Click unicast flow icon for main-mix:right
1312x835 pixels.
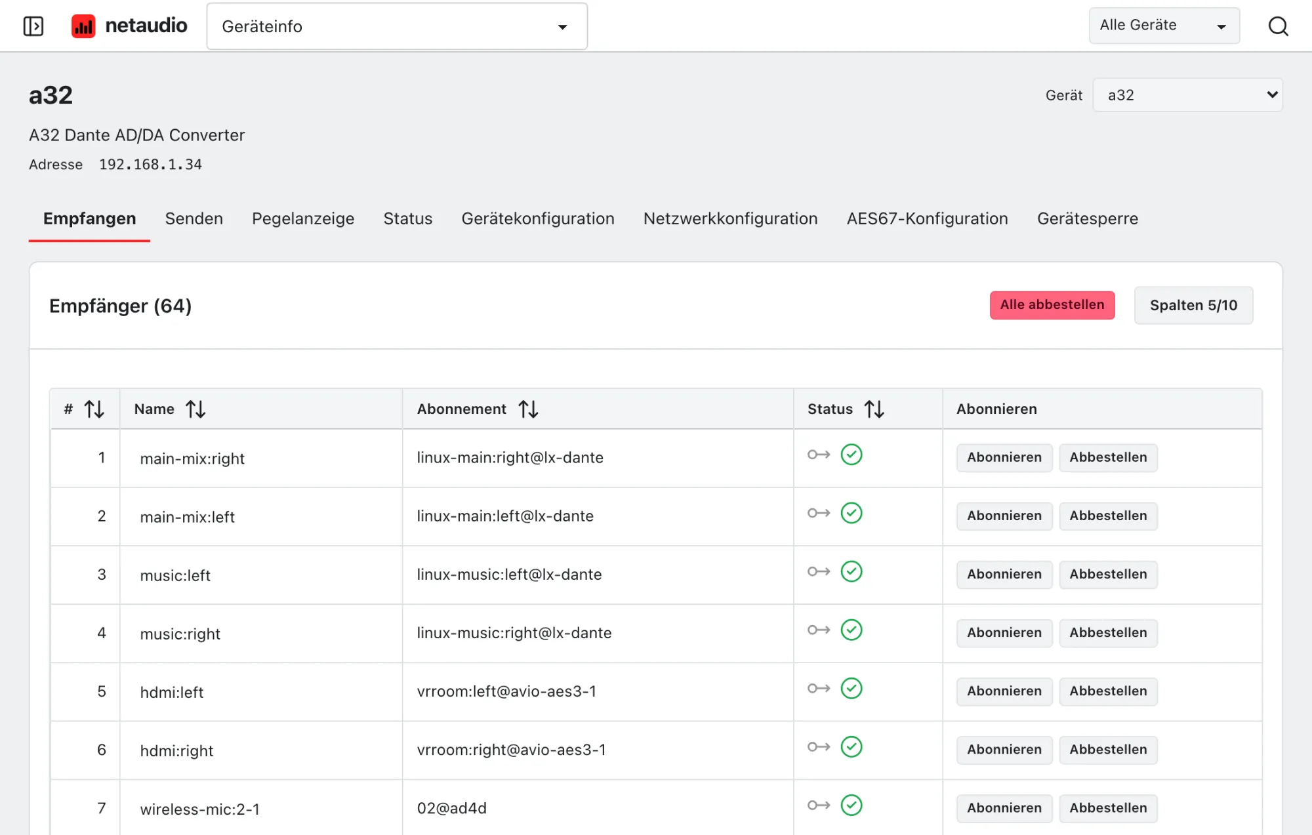(819, 455)
